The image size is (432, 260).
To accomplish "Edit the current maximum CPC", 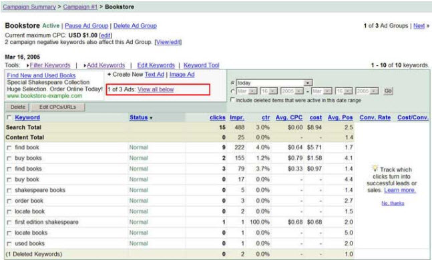I will click(x=105, y=35).
